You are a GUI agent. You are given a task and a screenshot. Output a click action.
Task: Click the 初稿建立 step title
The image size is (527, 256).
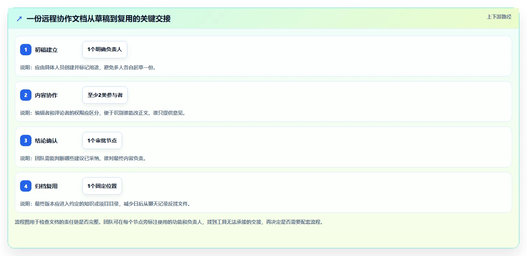pyautogui.click(x=46, y=50)
